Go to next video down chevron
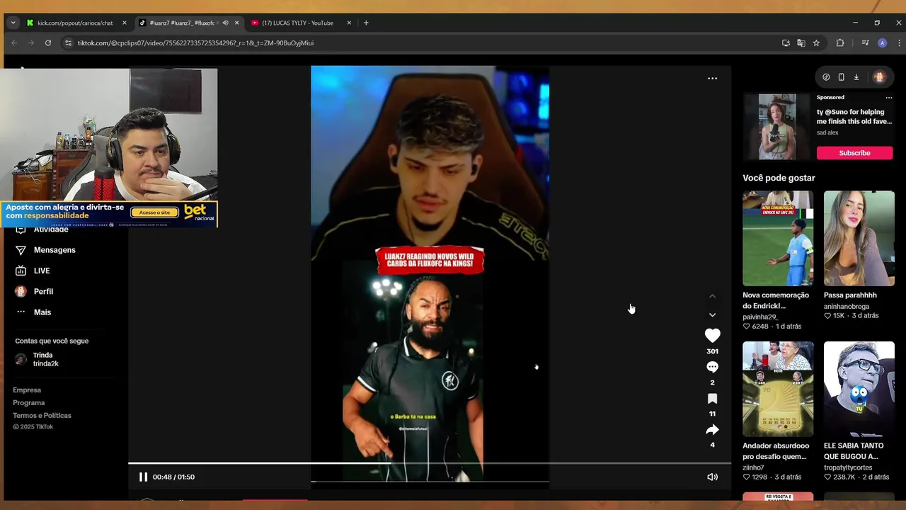The width and height of the screenshot is (906, 510). click(712, 315)
